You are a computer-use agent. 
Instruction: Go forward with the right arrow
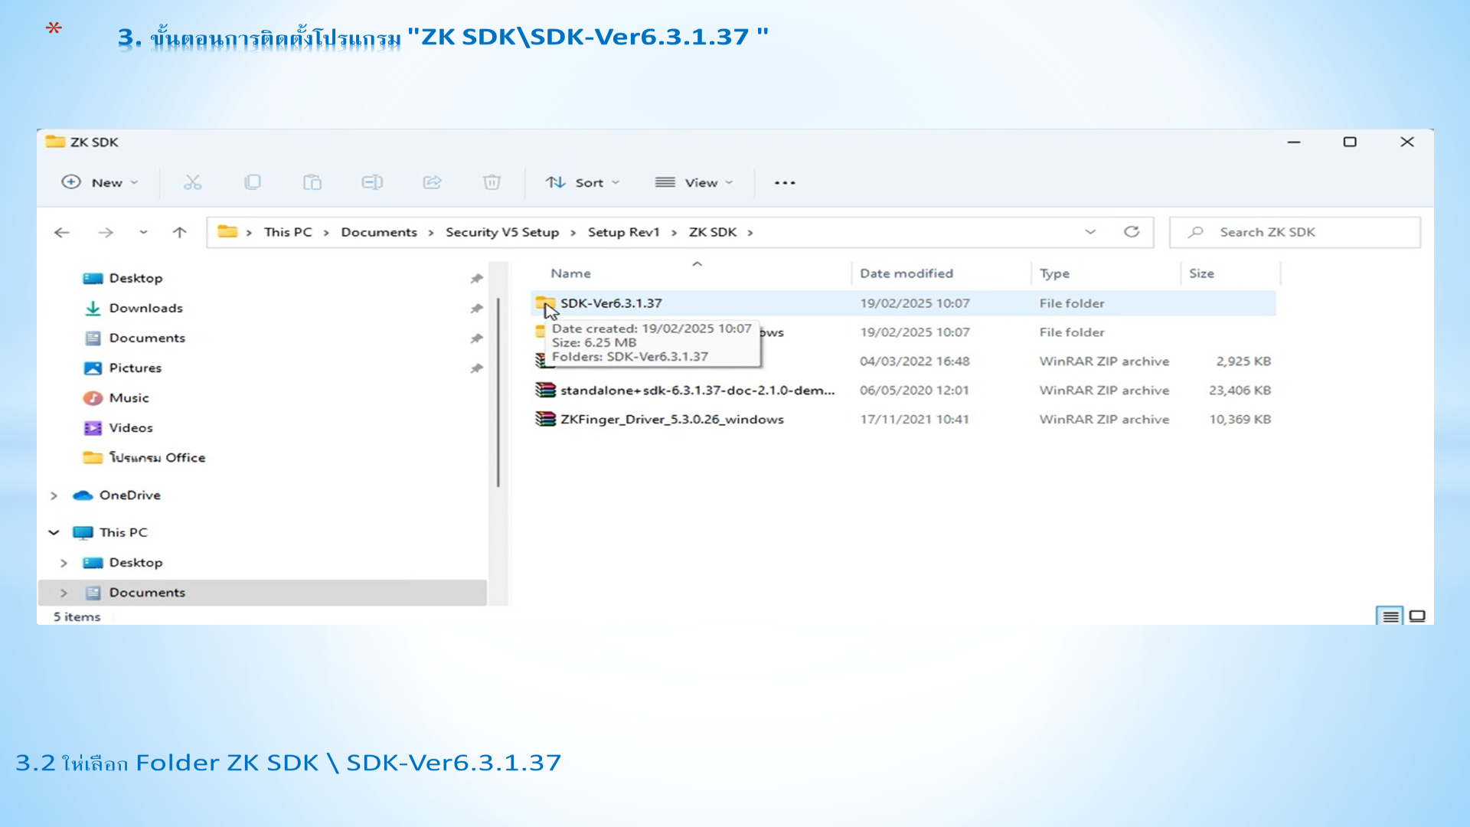[x=106, y=232]
